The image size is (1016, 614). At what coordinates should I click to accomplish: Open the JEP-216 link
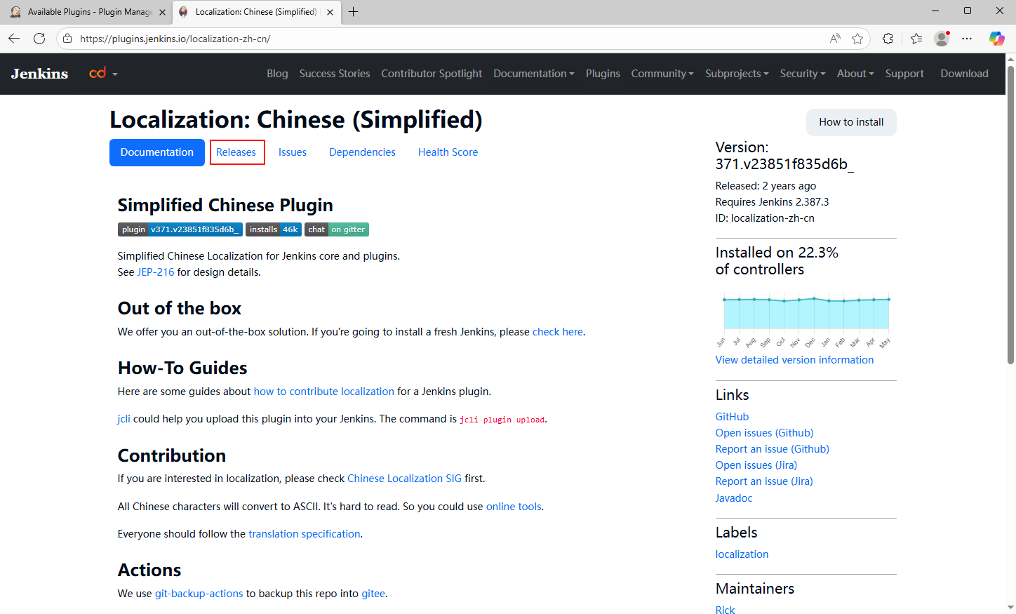pos(156,272)
